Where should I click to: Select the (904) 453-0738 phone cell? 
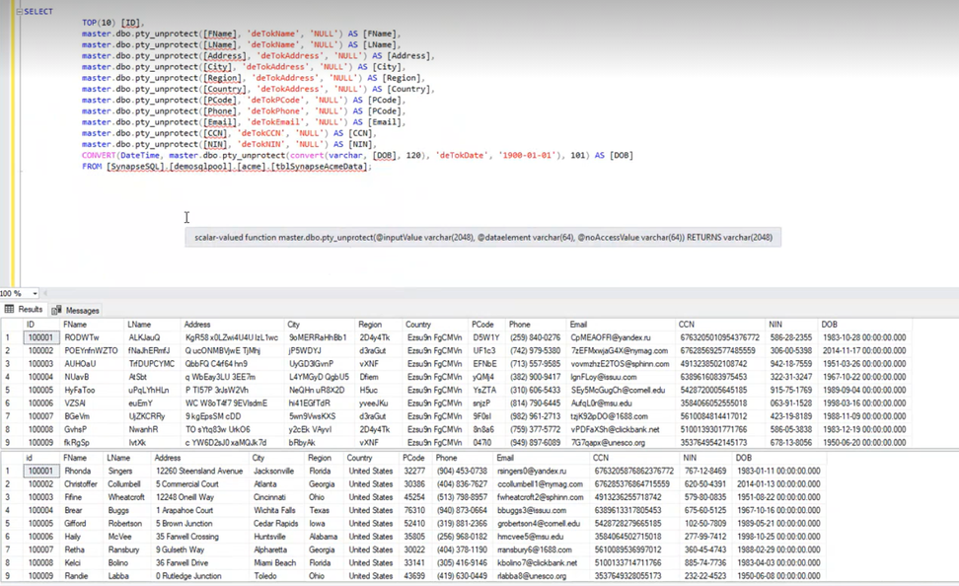[462, 471]
